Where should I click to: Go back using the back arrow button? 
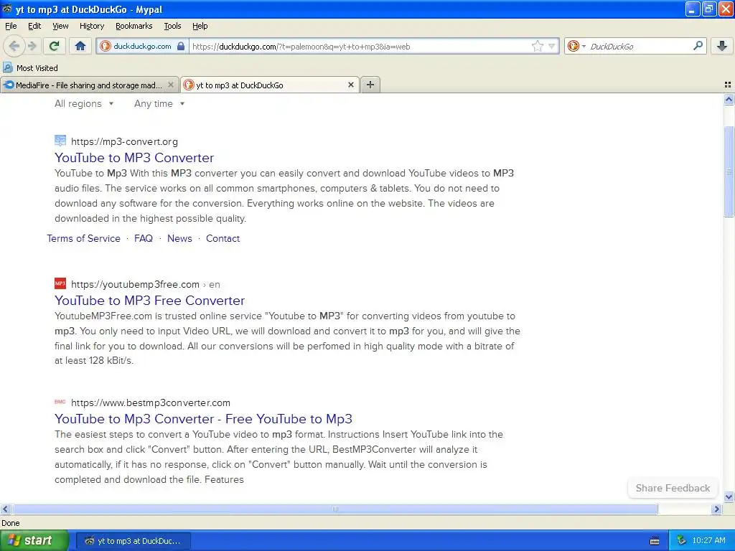coord(14,46)
